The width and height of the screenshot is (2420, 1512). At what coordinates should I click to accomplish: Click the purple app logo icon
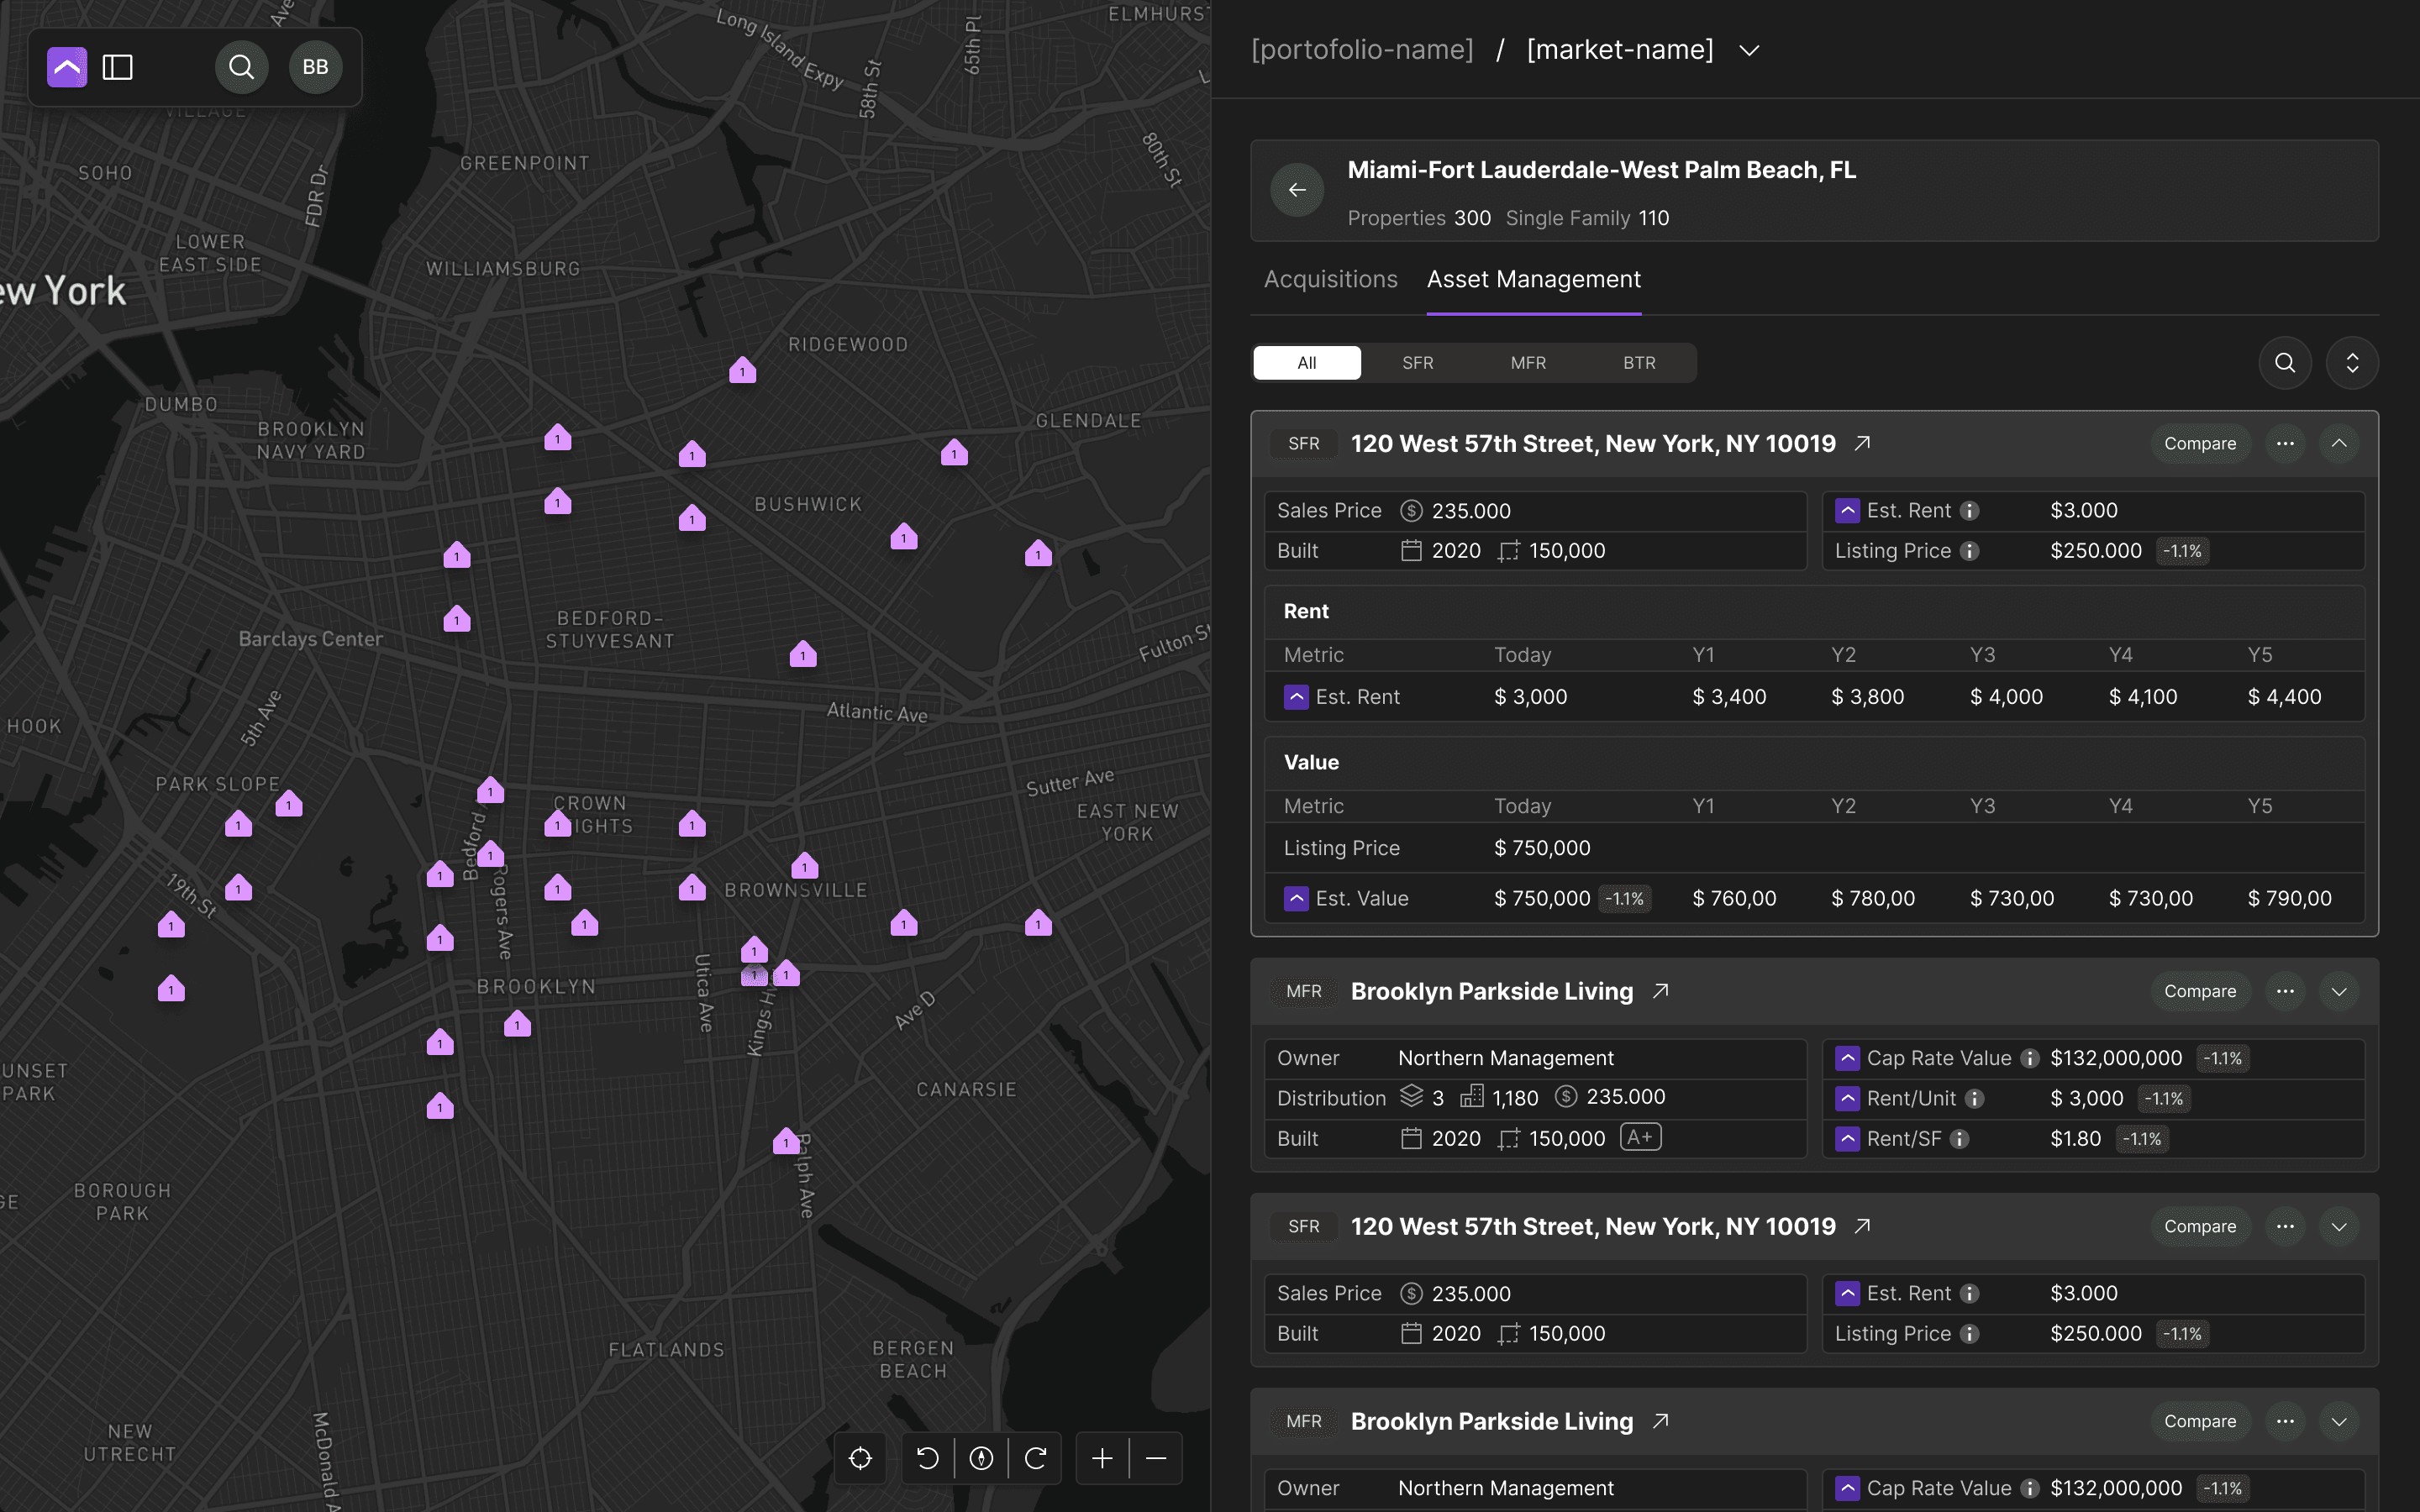point(67,67)
